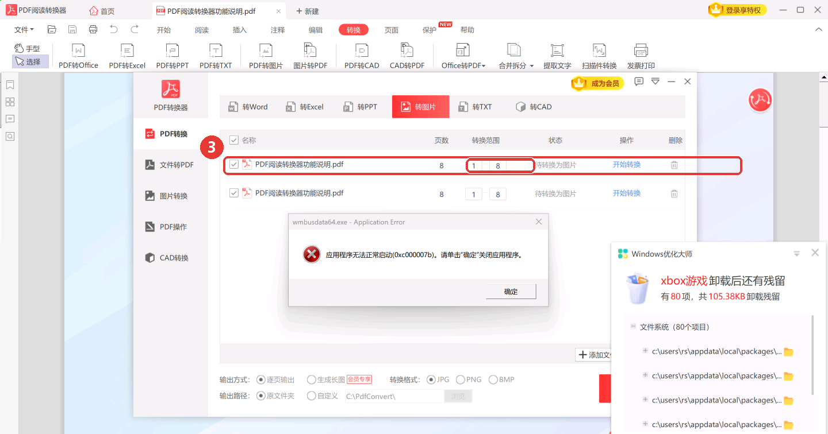Select 文件转PDF in the converter sidebar
The width and height of the screenshot is (828, 434).
tap(171, 165)
